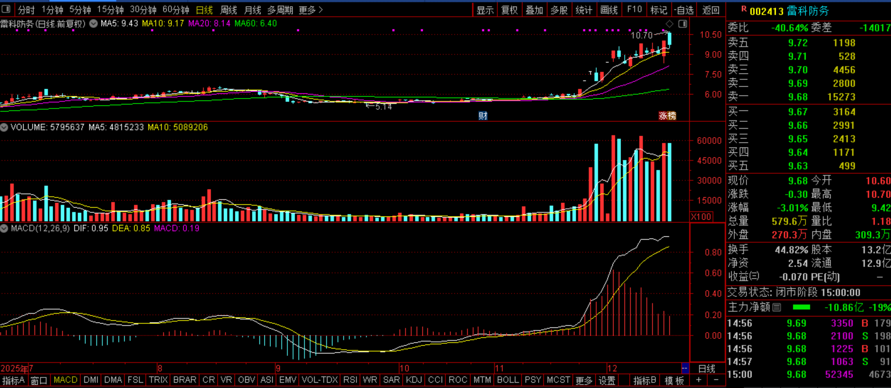Image resolution: width=891 pixels, height=388 pixels.
Task: Switch indicator to VOL-TDX
Action: click(320, 380)
